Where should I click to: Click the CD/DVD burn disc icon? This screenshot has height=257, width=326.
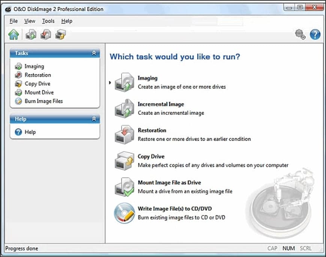click(124, 212)
